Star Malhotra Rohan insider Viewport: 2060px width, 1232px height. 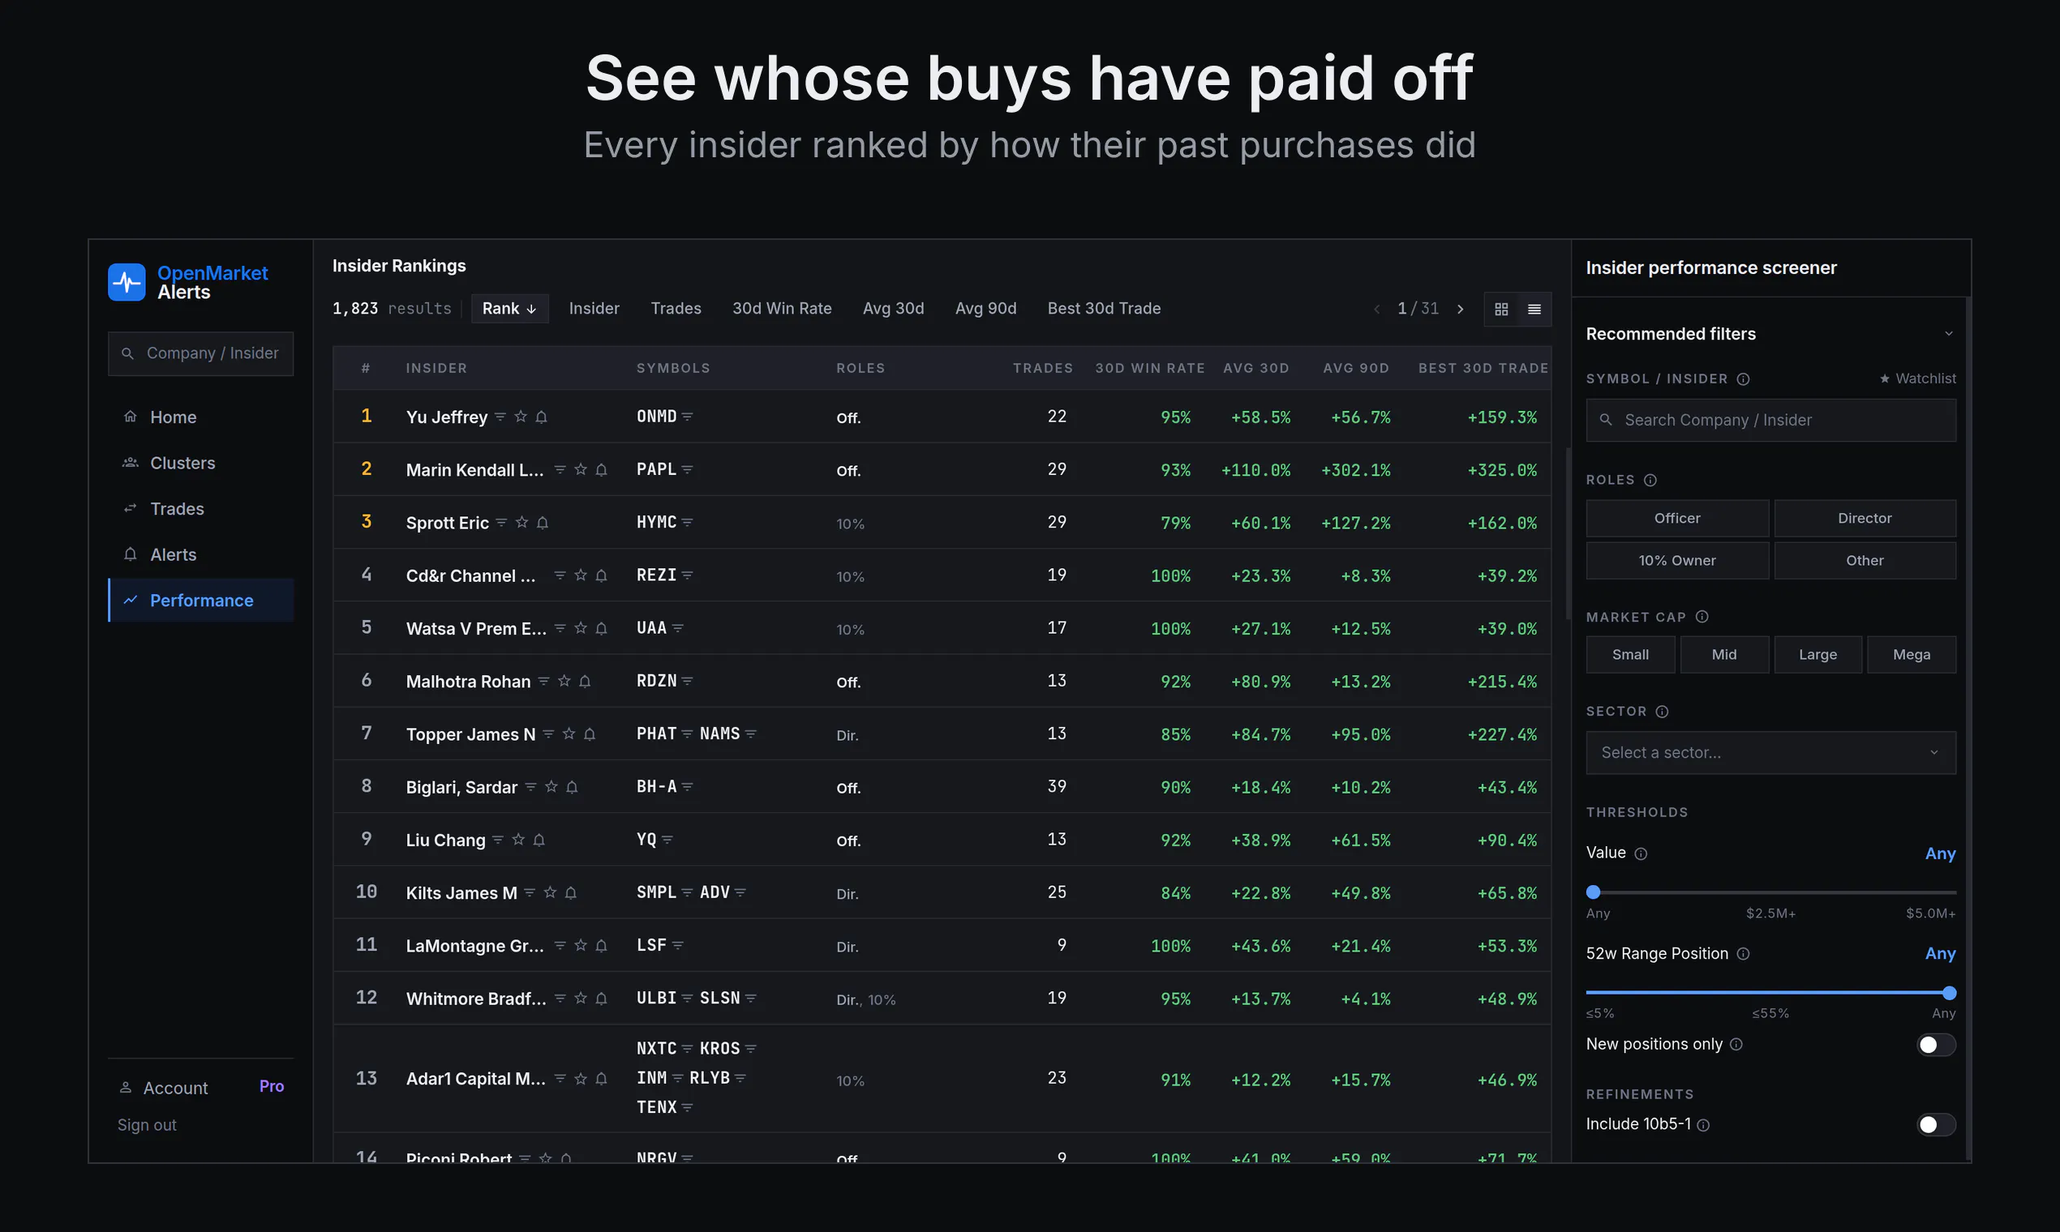pyautogui.click(x=564, y=682)
